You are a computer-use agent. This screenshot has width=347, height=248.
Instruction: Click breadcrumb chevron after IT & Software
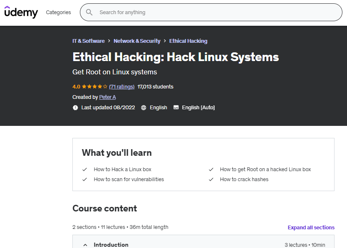(109, 41)
